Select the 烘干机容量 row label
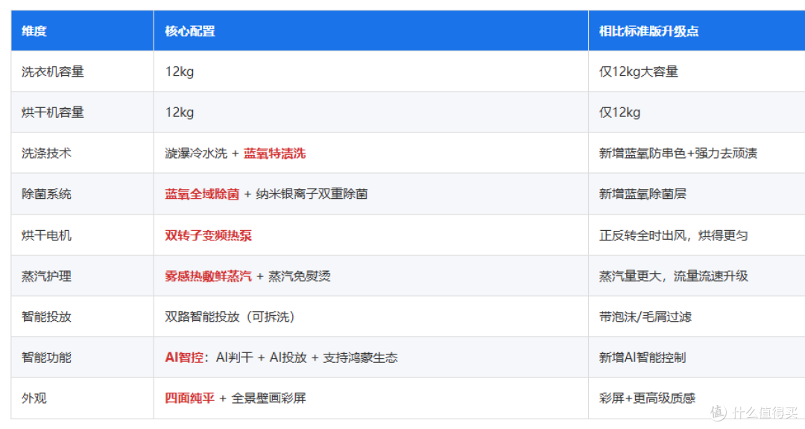This screenshot has height=429, width=805. point(53,112)
